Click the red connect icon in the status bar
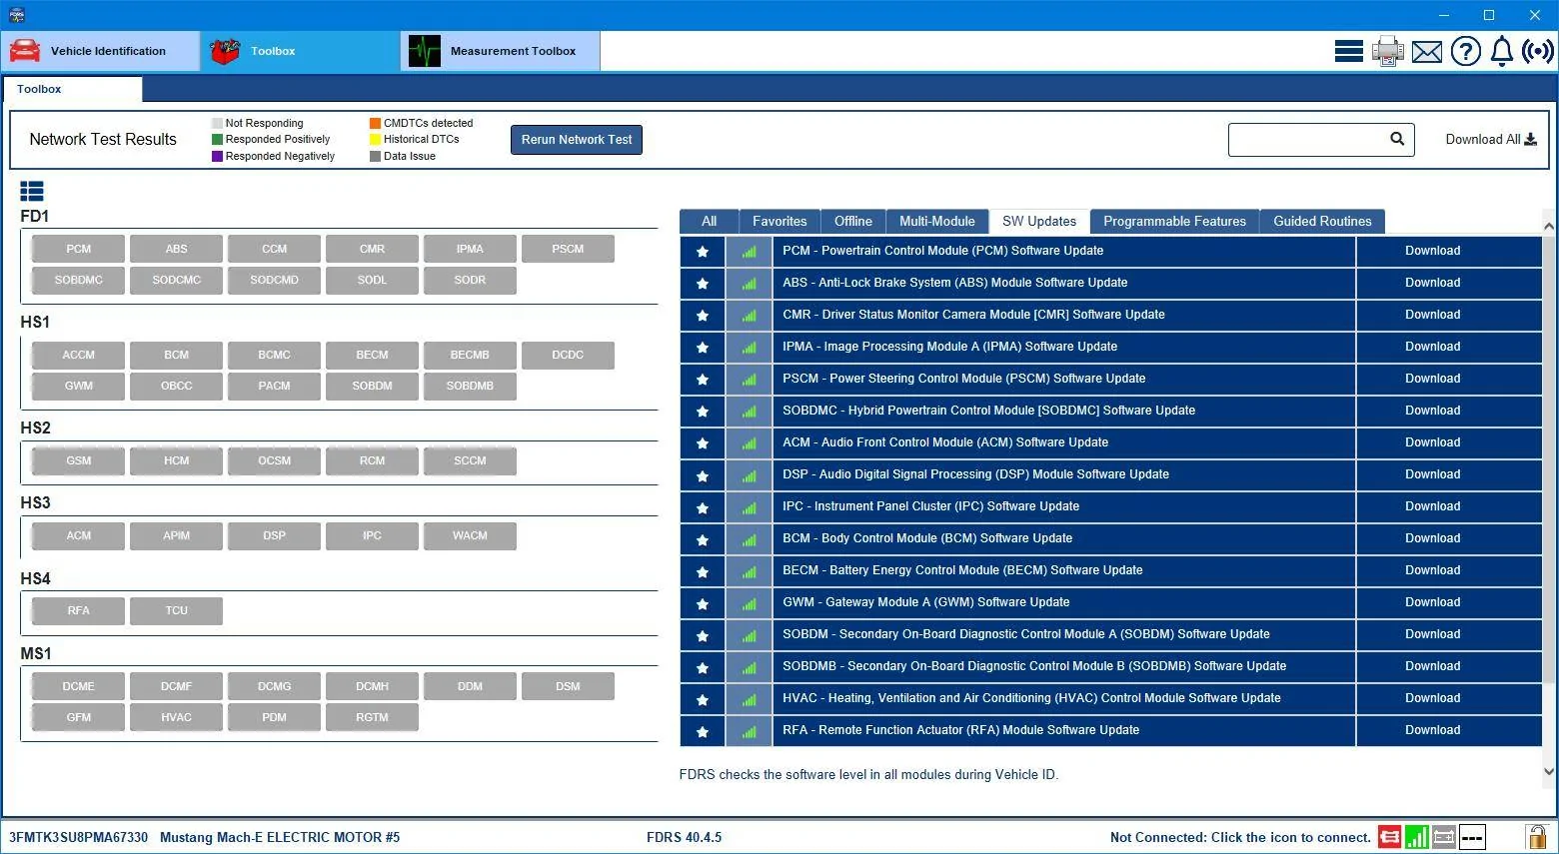Screen dimensions: 1559x854 [x=1389, y=837]
